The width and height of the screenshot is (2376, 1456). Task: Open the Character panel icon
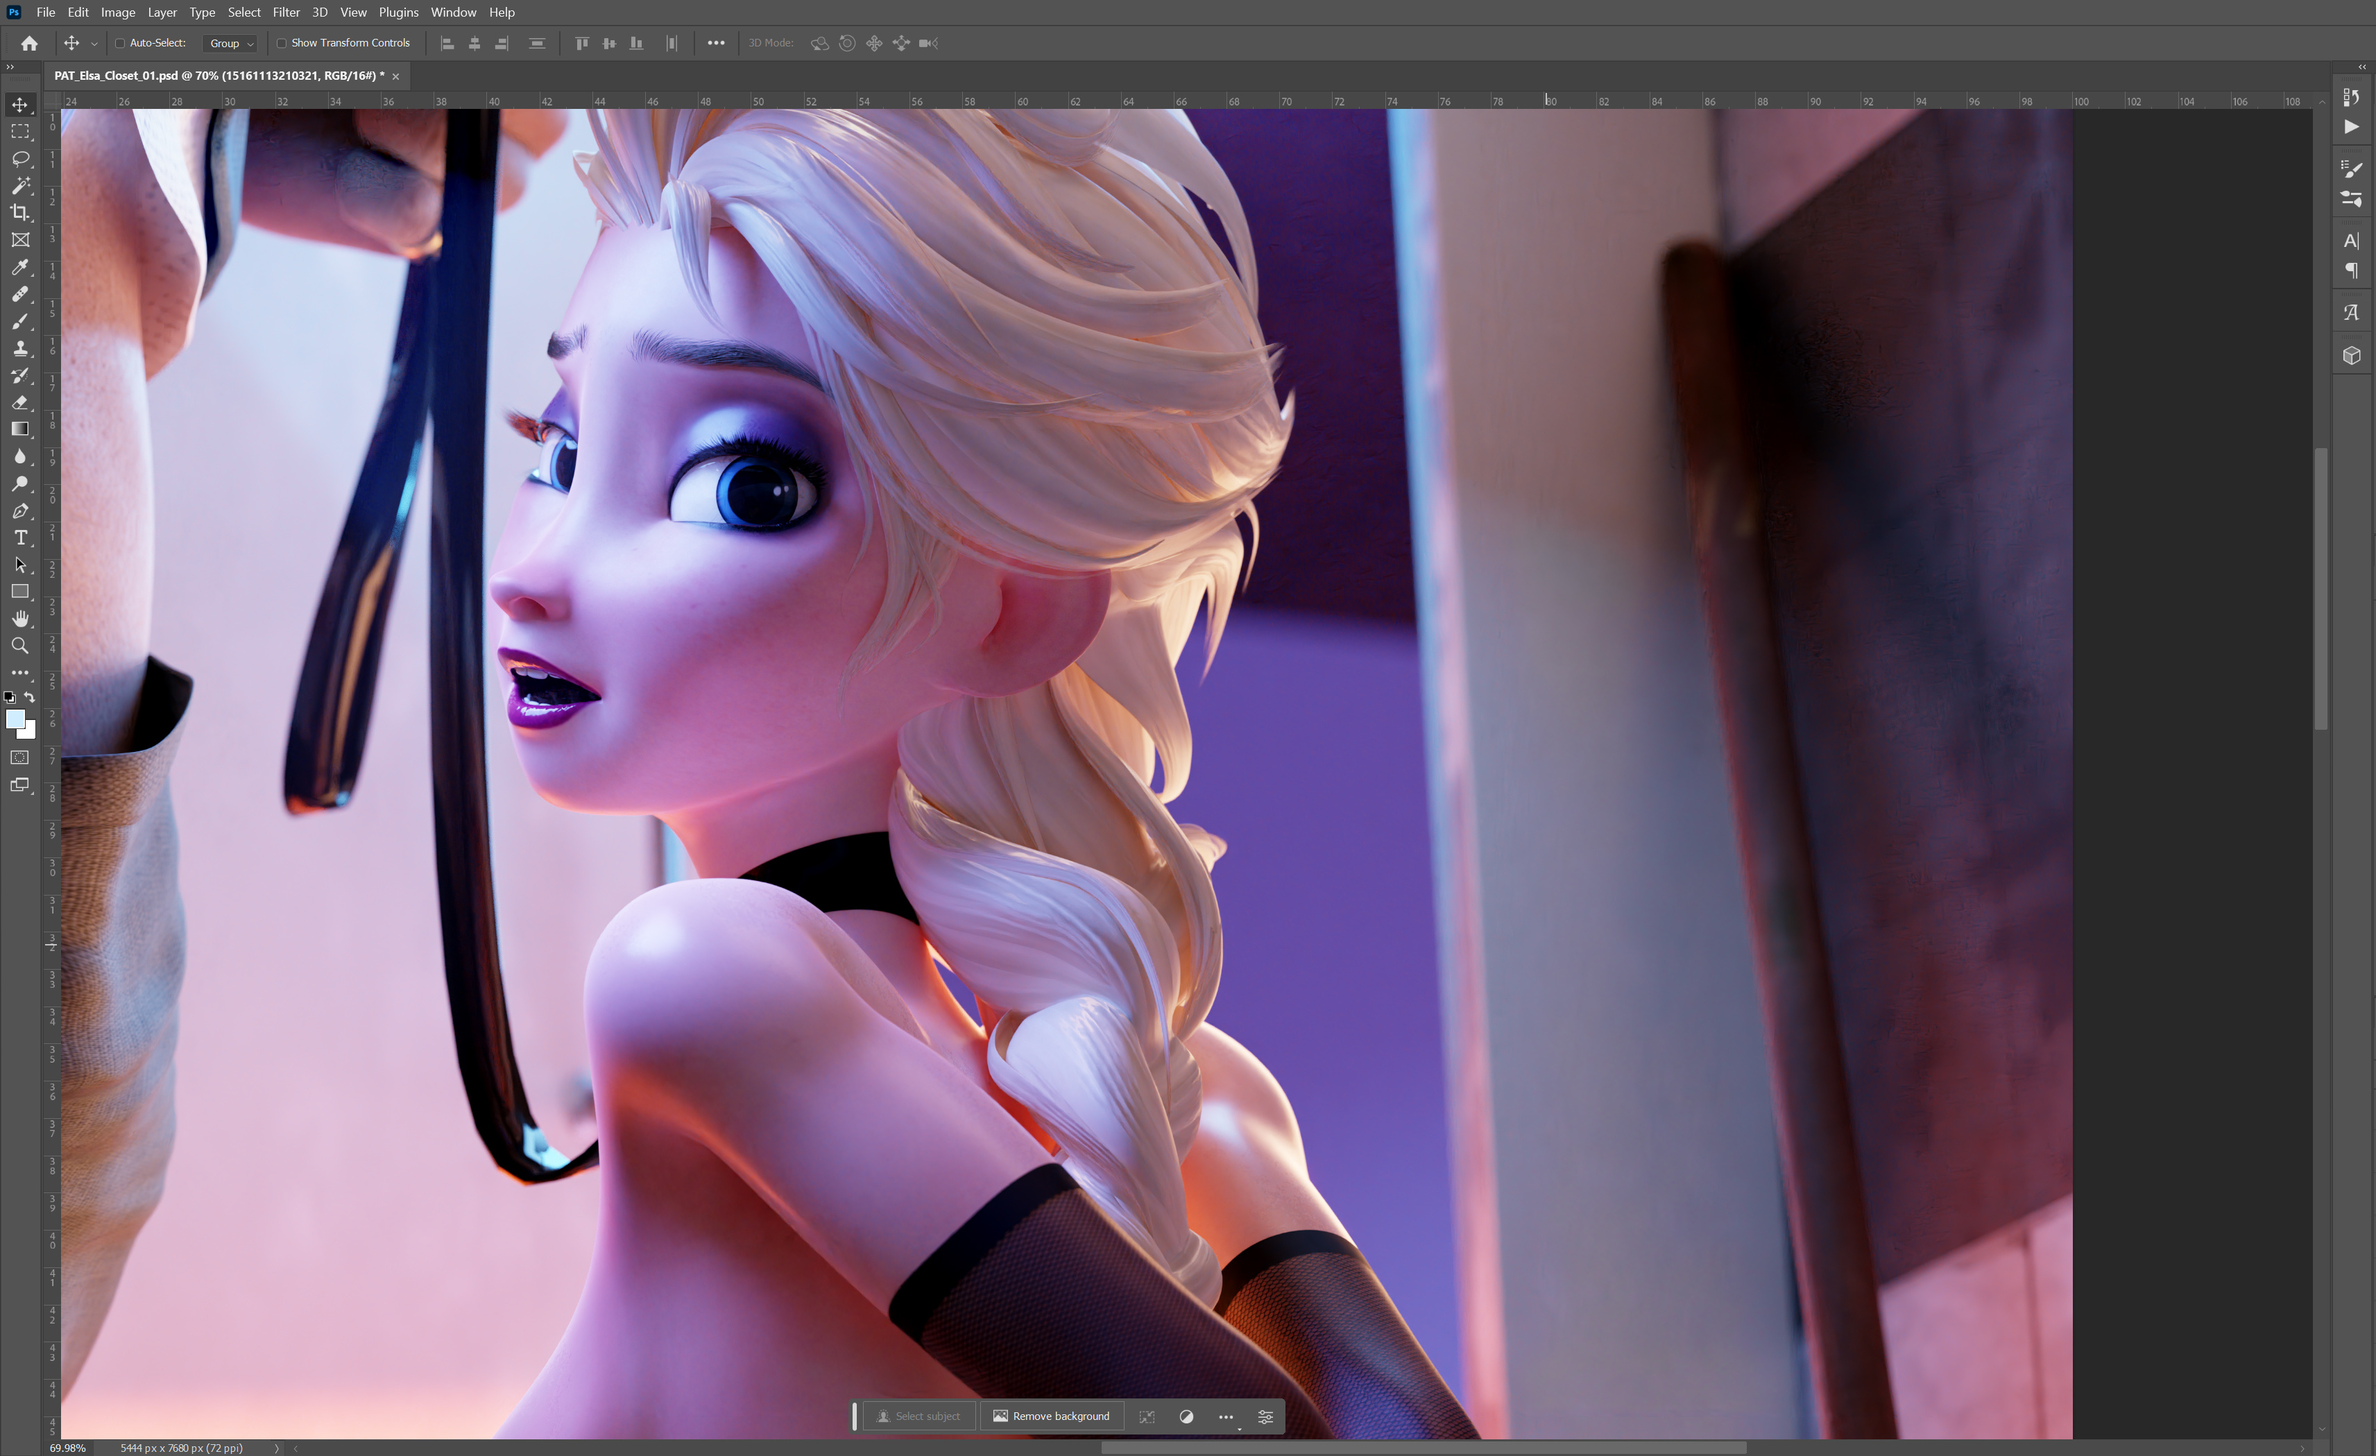(x=2352, y=240)
